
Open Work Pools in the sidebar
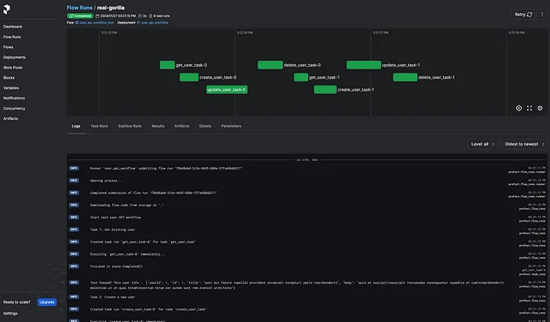[13, 68]
